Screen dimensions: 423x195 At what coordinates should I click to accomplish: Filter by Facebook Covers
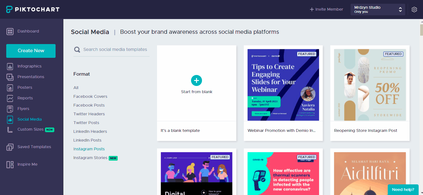(x=90, y=97)
